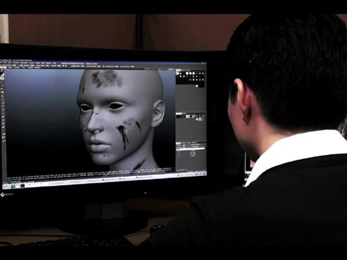Open the first tab of the brush shelf panel
This screenshot has width=347, height=260.
[x=178, y=70]
